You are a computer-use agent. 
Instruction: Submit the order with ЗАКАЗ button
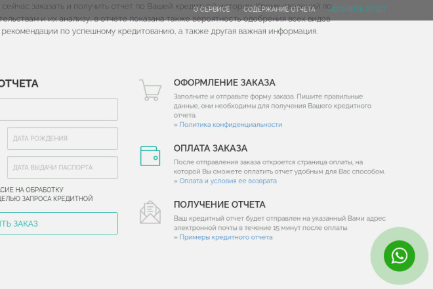[x=58, y=223]
